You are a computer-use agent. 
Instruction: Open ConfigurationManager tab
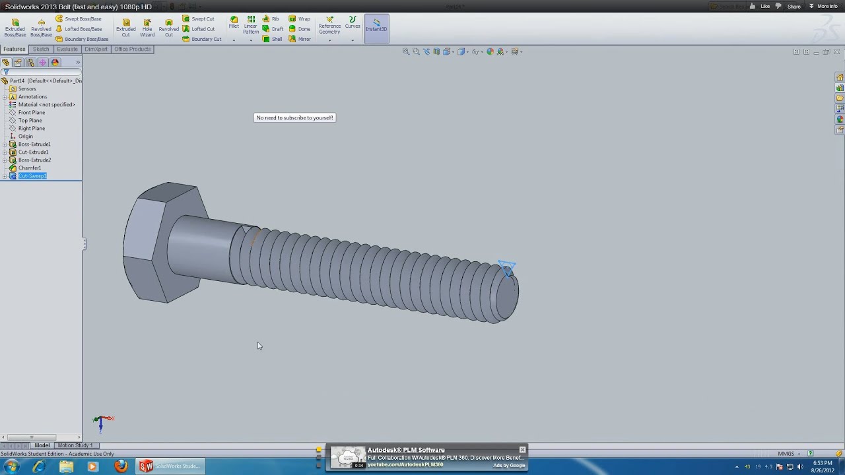coord(30,63)
